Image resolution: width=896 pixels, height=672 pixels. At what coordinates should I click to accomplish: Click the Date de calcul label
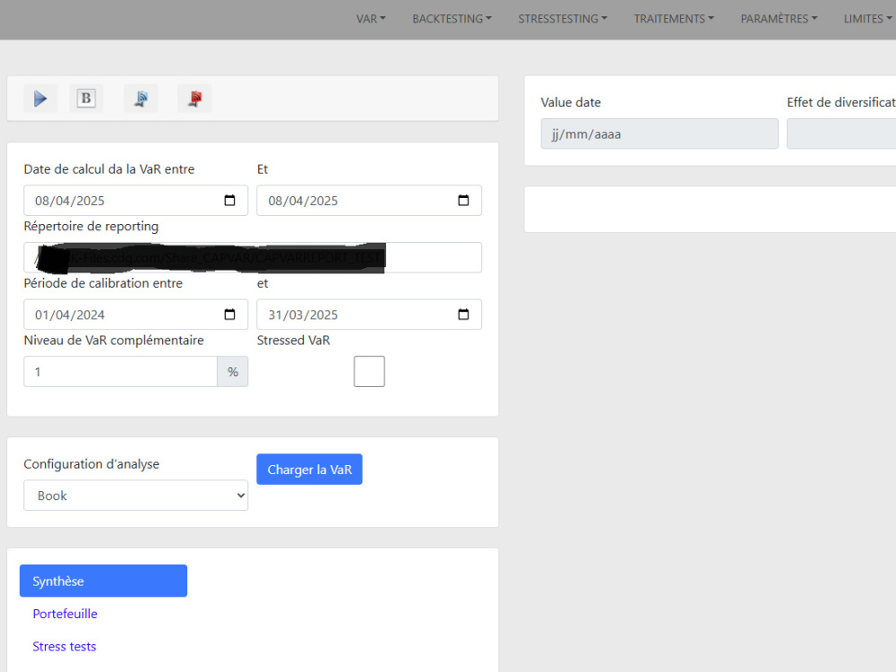[109, 169]
